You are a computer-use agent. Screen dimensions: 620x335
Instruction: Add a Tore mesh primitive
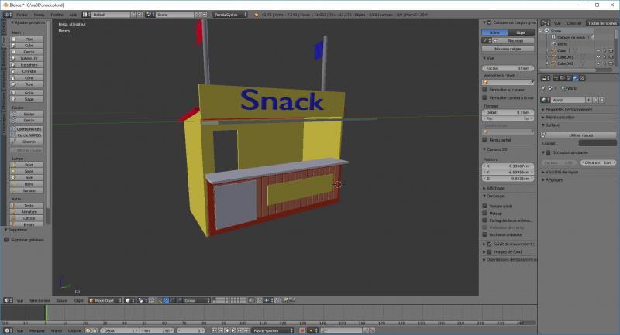pyautogui.click(x=29, y=84)
